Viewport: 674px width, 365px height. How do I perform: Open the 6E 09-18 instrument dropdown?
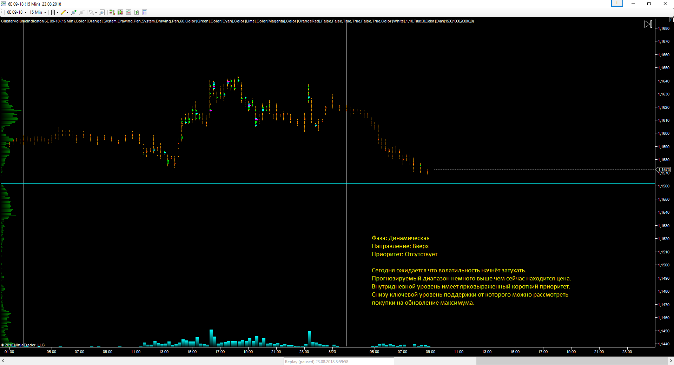[x=16, y=12]
